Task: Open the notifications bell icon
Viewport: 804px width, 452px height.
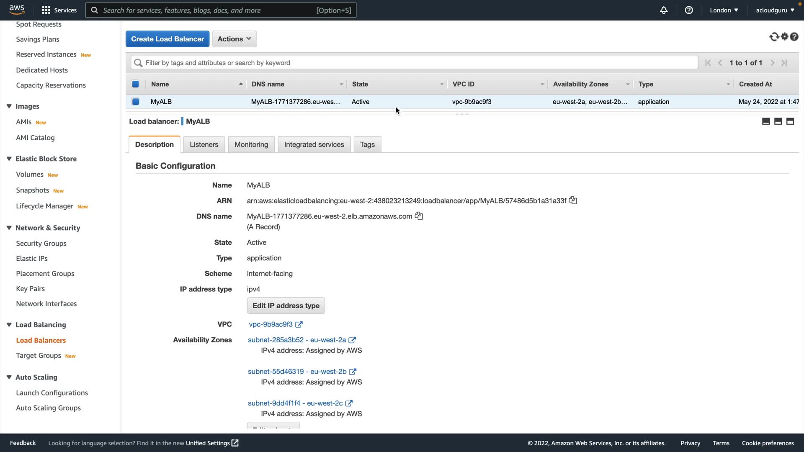Action: click(664, 10)
